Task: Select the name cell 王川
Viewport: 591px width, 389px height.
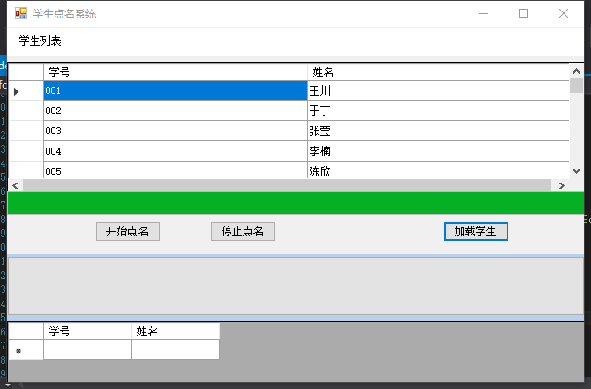Action: pos(438,90)
